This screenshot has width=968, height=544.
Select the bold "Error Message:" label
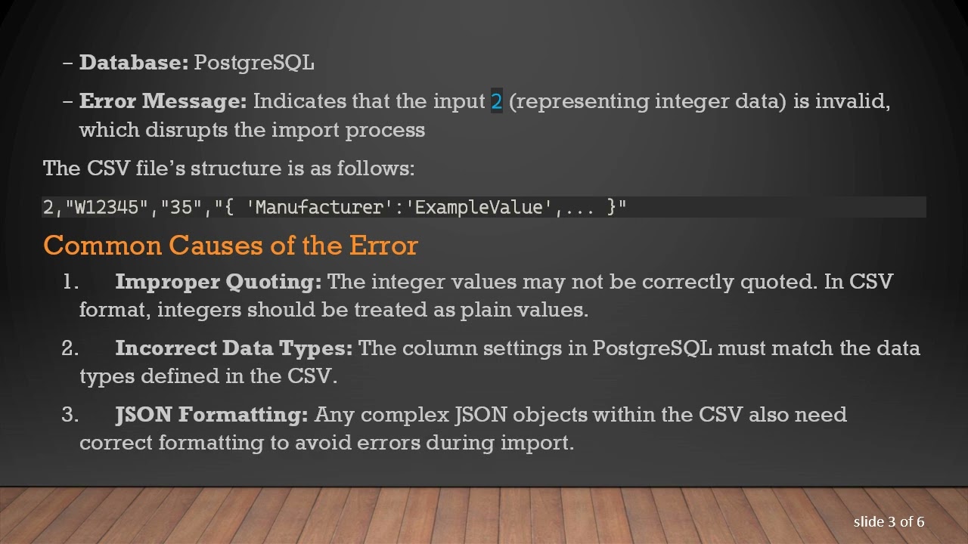[163, 101]
